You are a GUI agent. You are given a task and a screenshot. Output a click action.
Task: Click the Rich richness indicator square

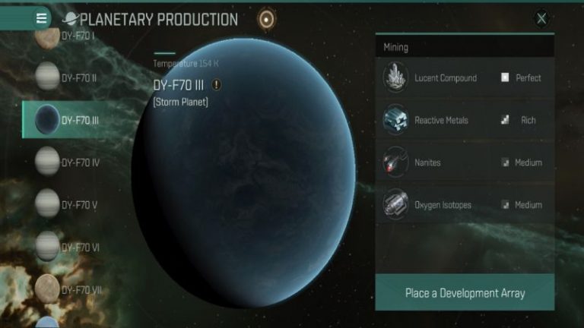coord(505,120)
